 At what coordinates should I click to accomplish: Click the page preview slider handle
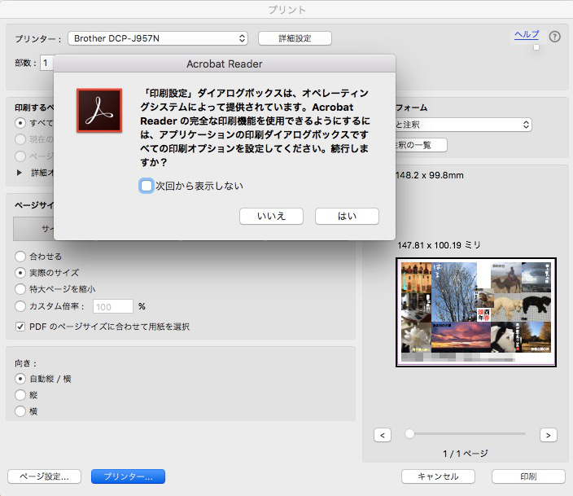click(x=409, y=434)
